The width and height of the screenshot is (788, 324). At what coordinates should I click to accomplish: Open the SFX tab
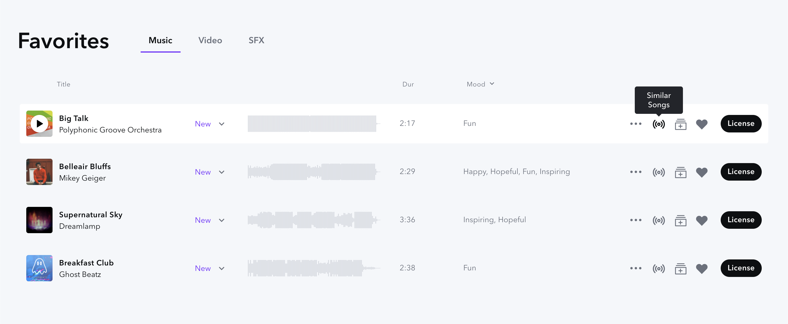tap(256, 40)
